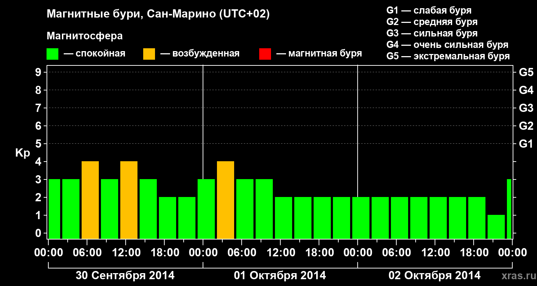This screenshot has height=286, width=537.
Task: Click the 'G5' label on right axis
Action: coord(526,72)
